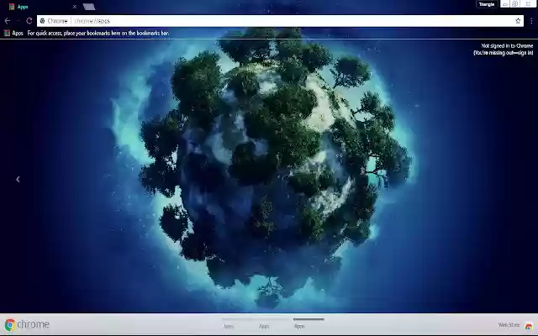View site information next to Chrome label
This screenshot has width=538, height=336.
pyautogui.click(x=43, y=21)
